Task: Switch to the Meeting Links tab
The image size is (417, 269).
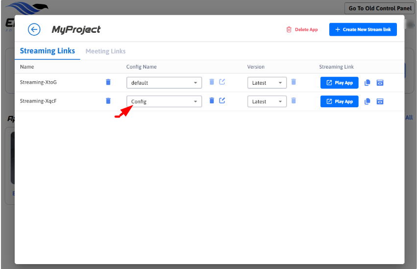Action: tap(105, 51)
